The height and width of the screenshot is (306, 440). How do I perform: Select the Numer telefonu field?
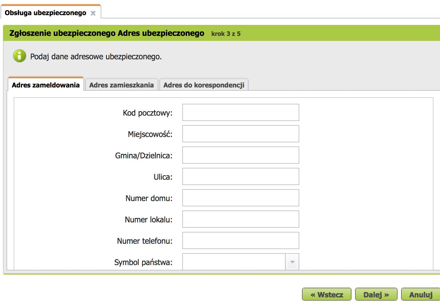click(x=240, y=240)
